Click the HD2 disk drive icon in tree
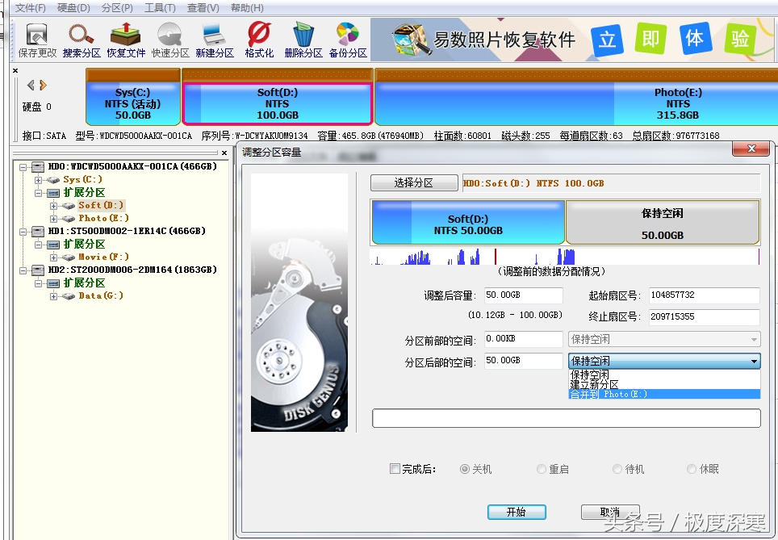 (38, 270)
